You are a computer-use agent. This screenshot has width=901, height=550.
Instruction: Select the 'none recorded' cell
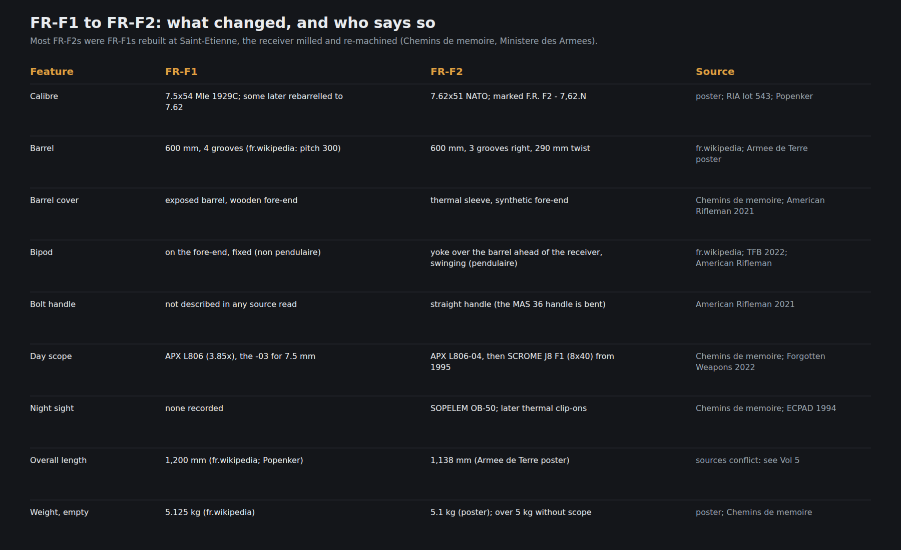pos(194,408)
